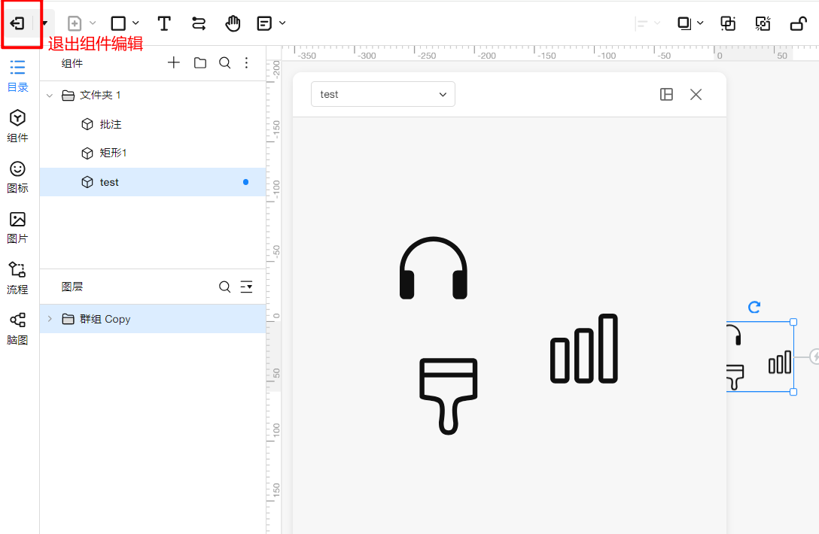
Task: Click the headphones icon on canvas
Action: (433, 269)
